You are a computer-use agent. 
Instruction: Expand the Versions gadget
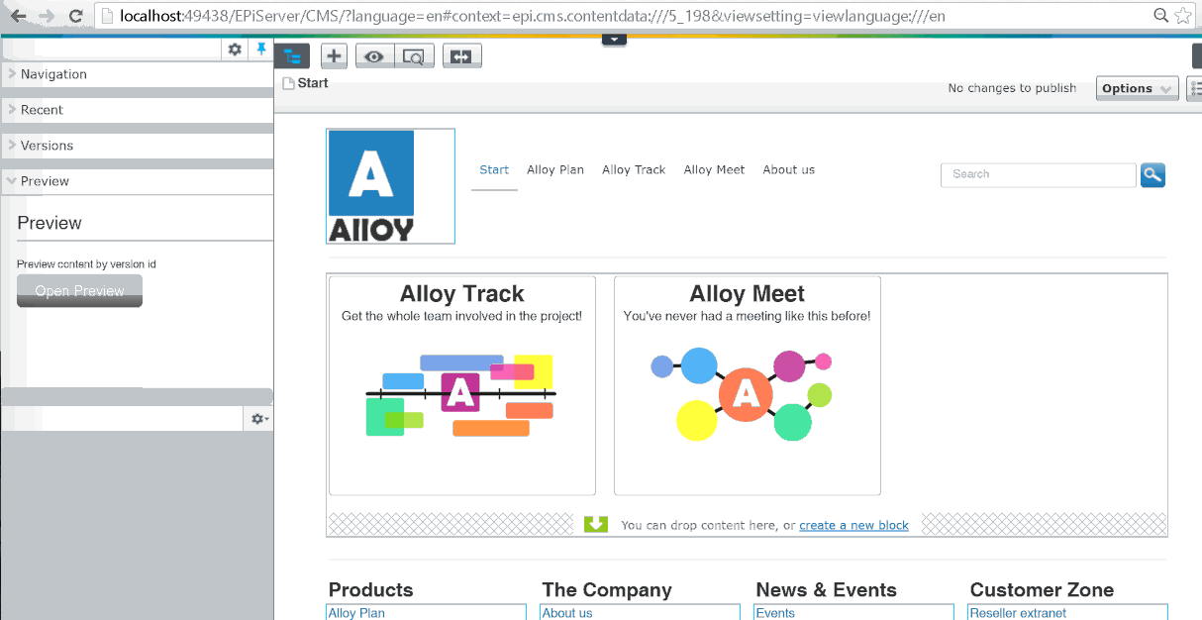47,146
